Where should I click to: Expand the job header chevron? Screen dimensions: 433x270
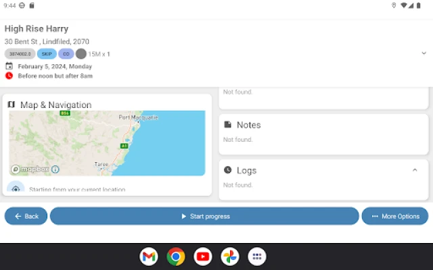(424, 53)
